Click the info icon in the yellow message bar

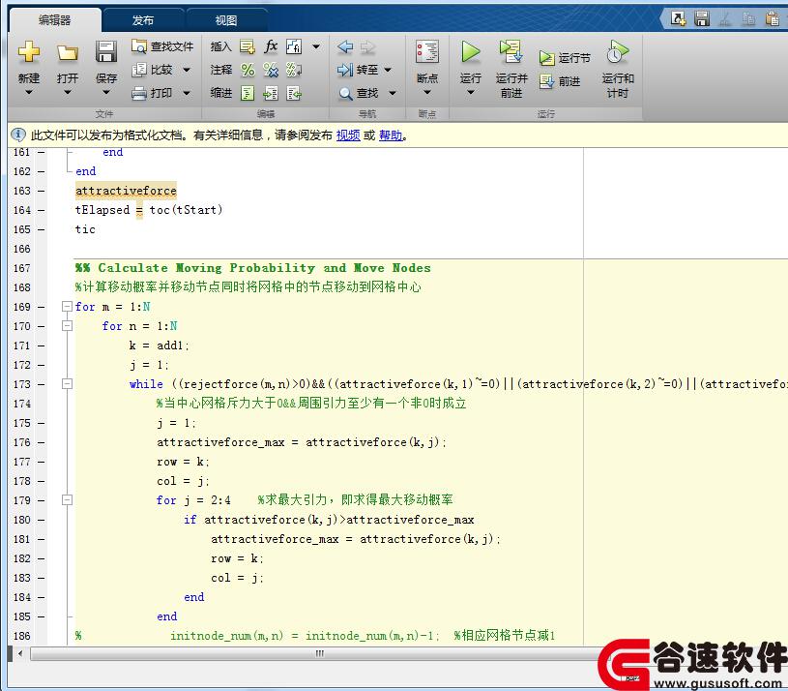[x=18, y=135]
